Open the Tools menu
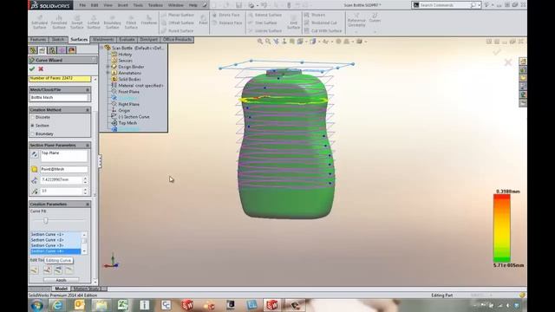The height and width of the screenshot is (312, 555). (138, 5)
